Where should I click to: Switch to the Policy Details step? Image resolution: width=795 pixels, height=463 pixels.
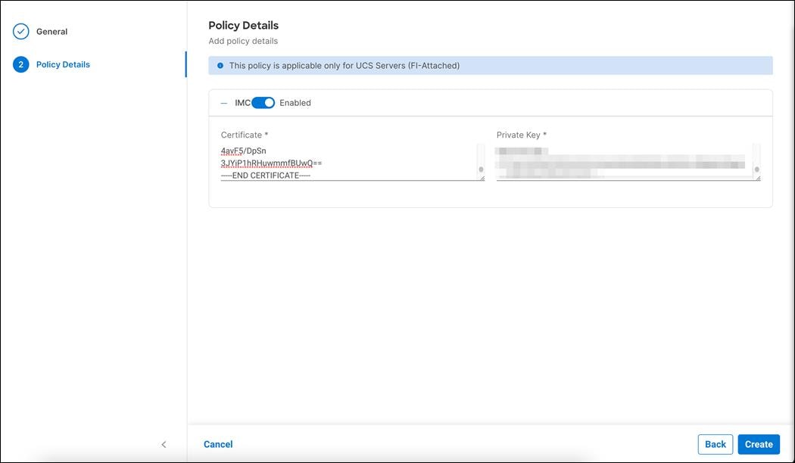click(x=63, y=64)
